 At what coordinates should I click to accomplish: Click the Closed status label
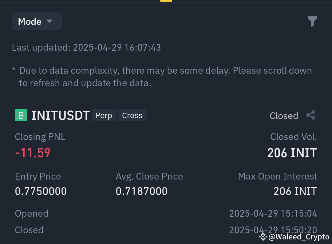(284, 116)
